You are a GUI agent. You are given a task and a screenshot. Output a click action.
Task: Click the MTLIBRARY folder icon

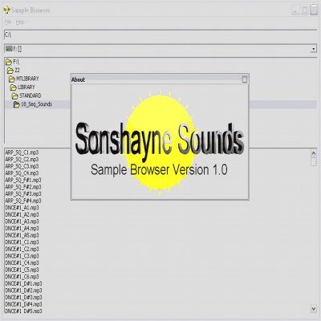[12, 79]
